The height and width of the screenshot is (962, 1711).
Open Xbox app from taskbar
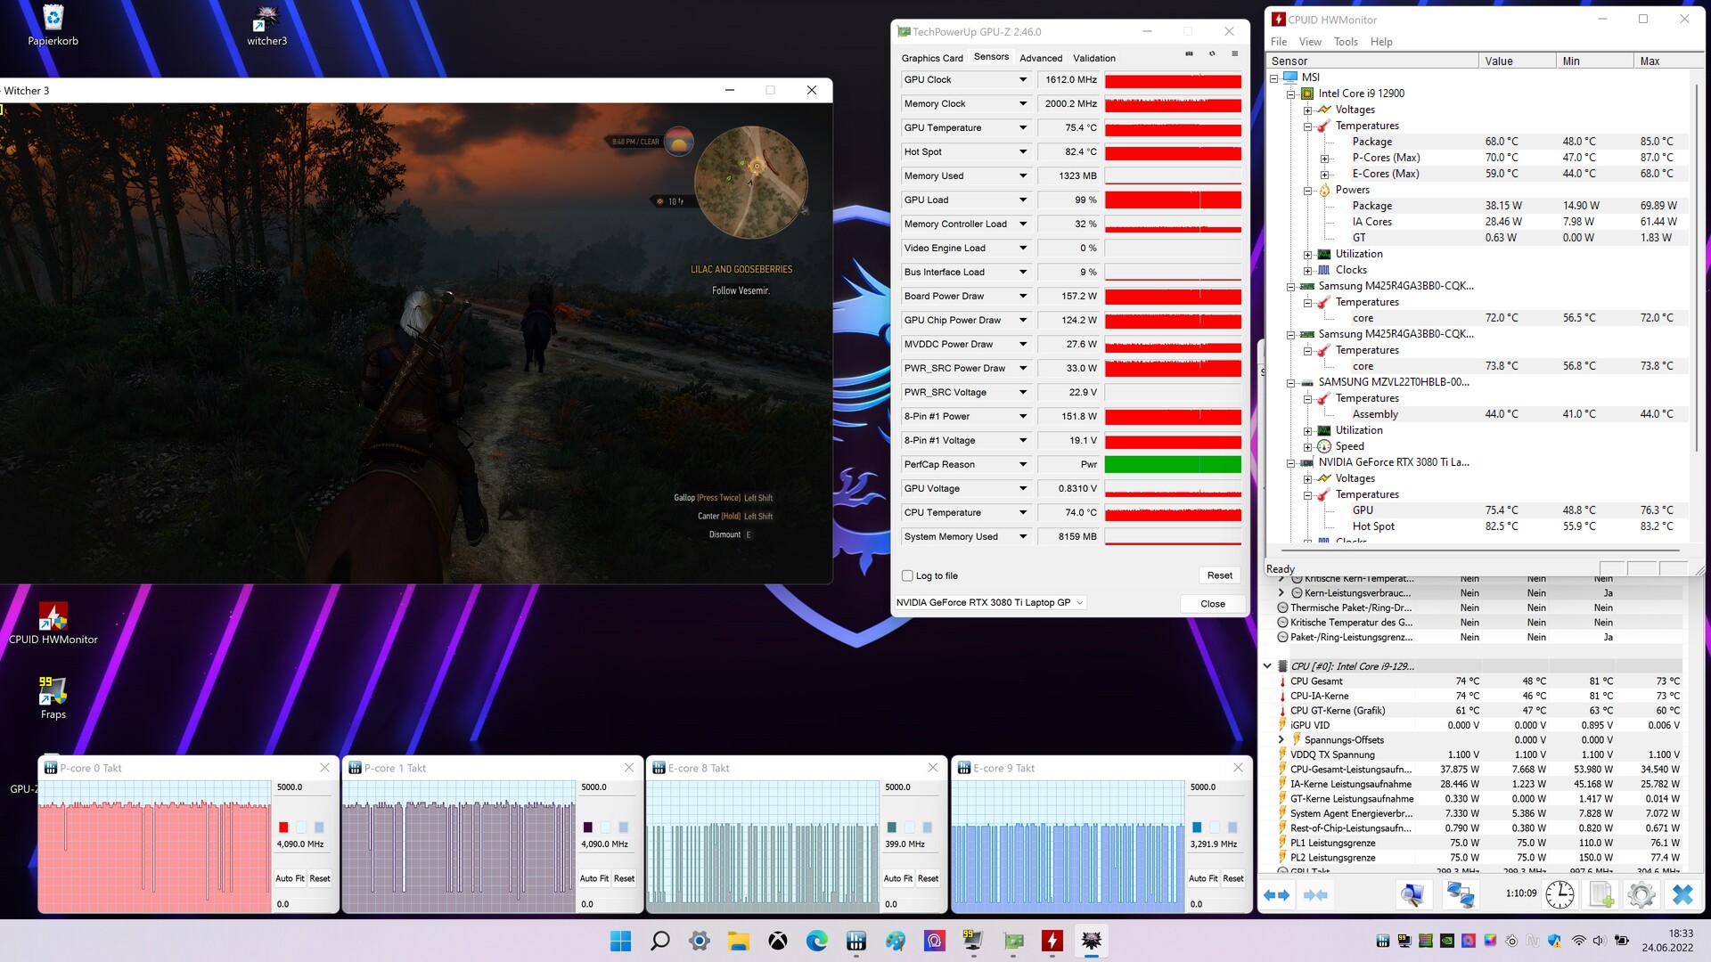pos(778,941)
